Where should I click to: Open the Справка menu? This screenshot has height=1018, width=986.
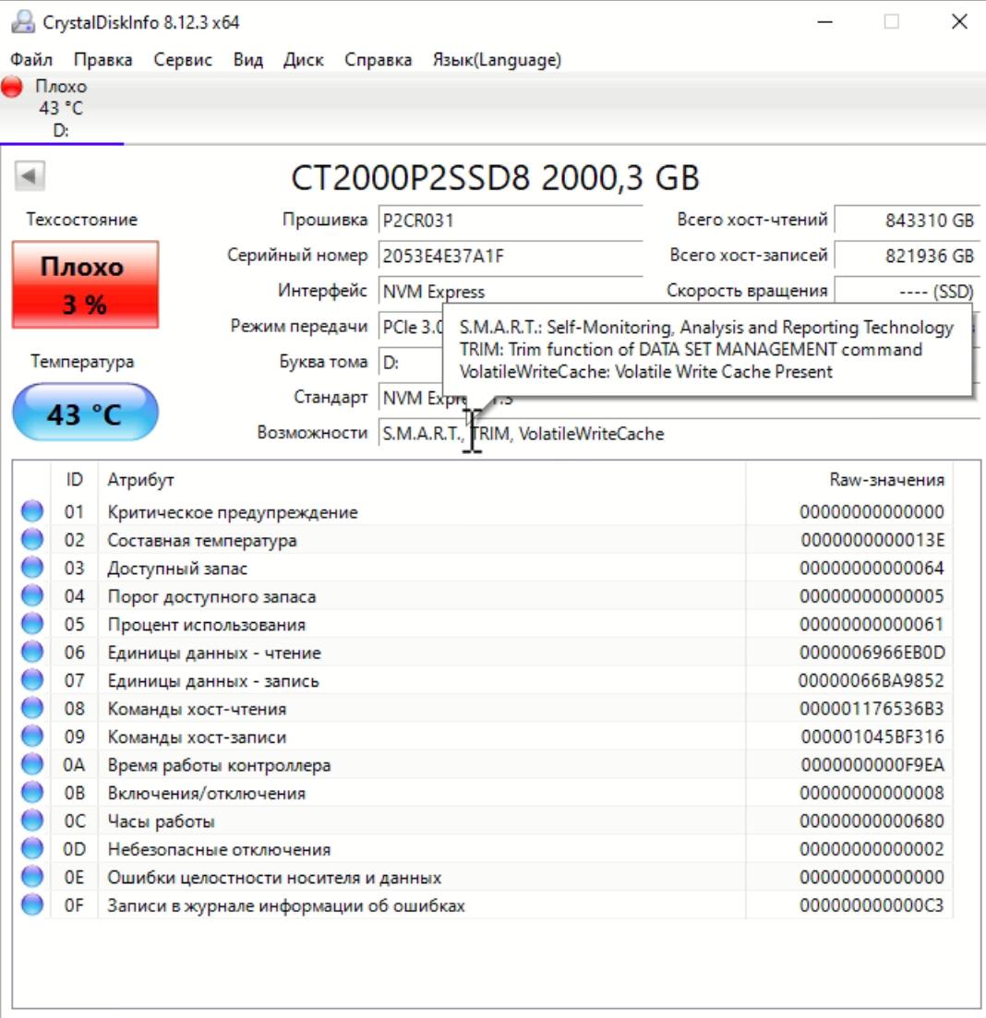[378, 60]
